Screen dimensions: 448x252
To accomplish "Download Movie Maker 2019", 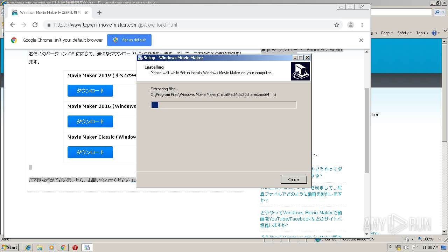I will (90, 91).
